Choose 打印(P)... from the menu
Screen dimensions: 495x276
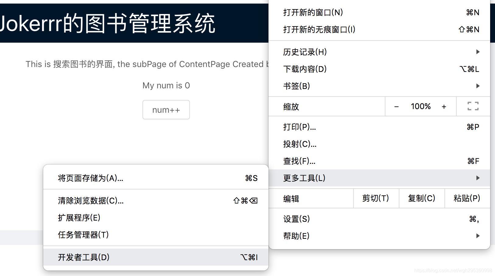(x=379, y=127)
